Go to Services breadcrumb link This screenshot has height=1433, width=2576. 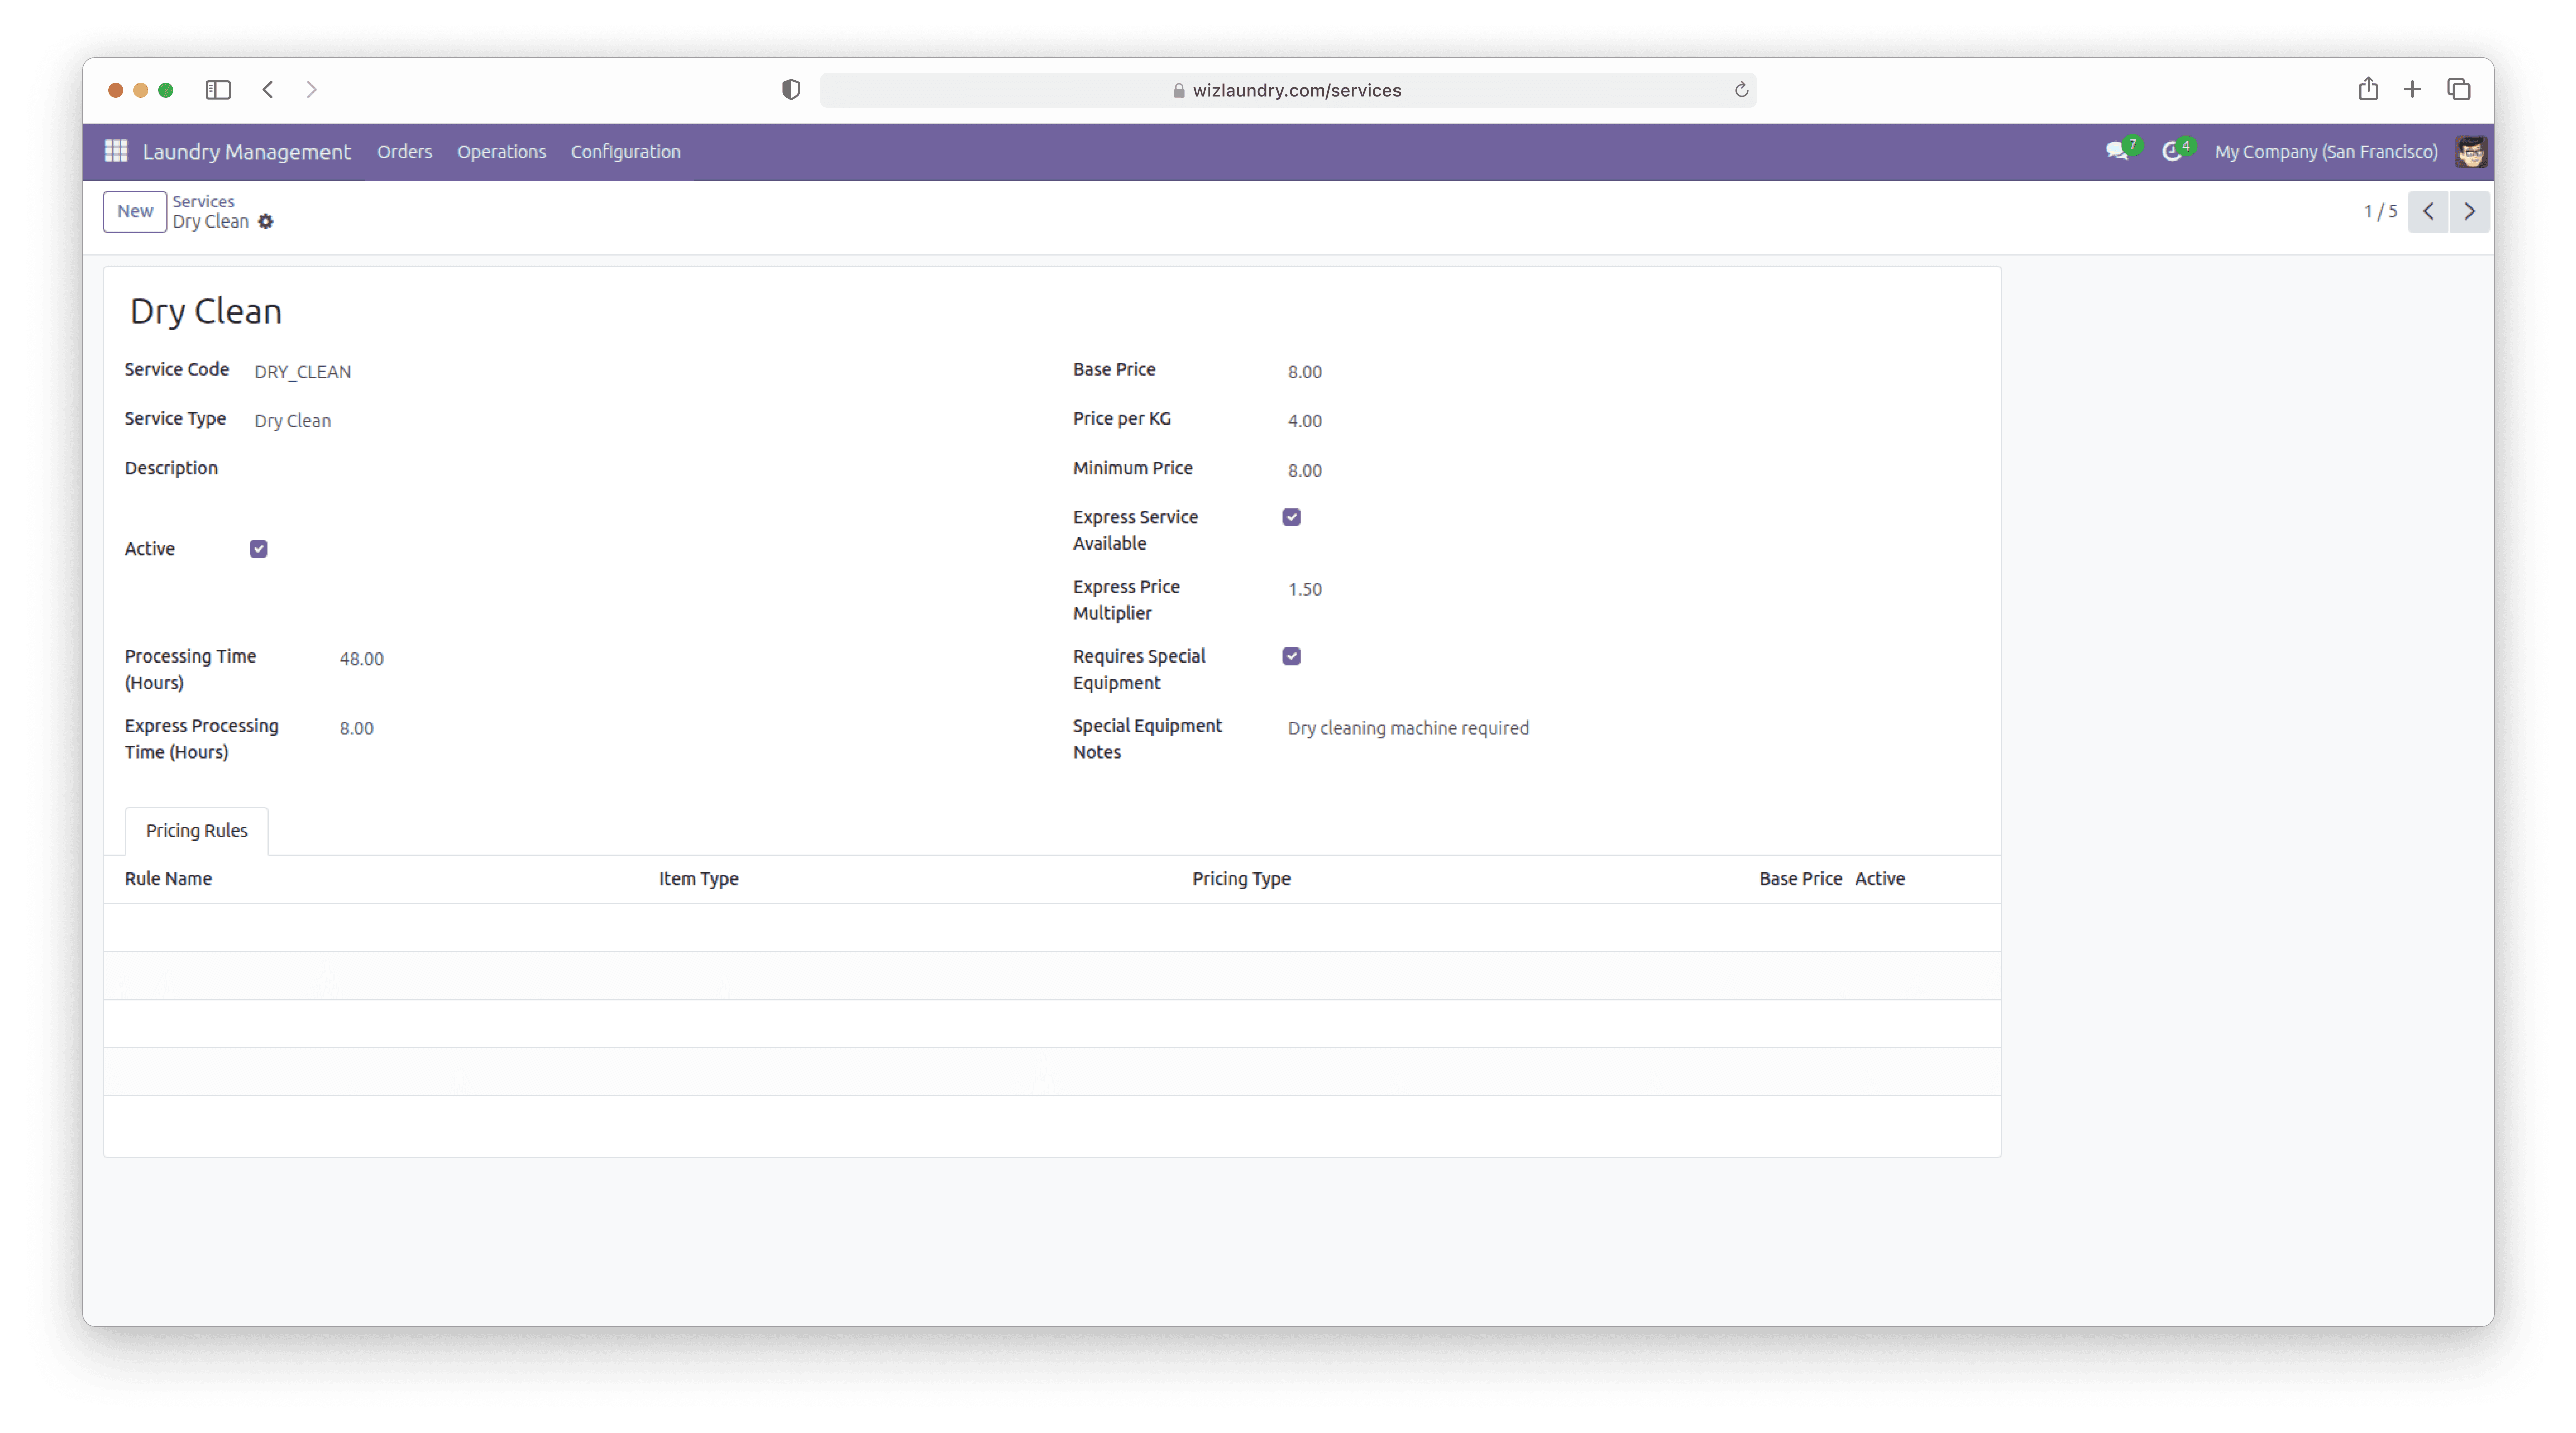coord(203,201)
